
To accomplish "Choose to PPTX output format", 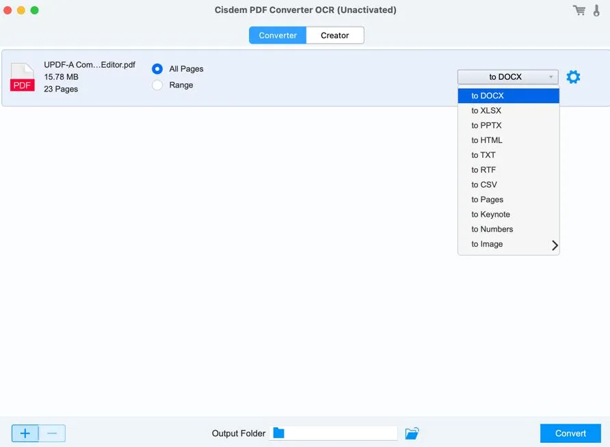I will 509,125.
